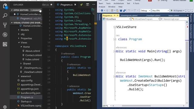
Task: Open the Test menu in Visual Studio
Action: click(x=128, y=3)
